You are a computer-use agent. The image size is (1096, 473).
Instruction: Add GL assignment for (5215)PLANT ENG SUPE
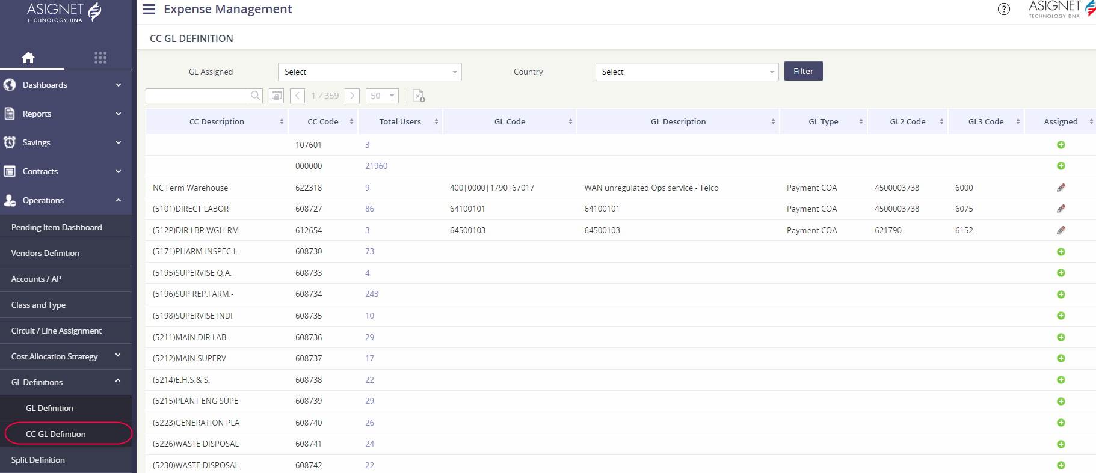click(x=1061, y=401)
